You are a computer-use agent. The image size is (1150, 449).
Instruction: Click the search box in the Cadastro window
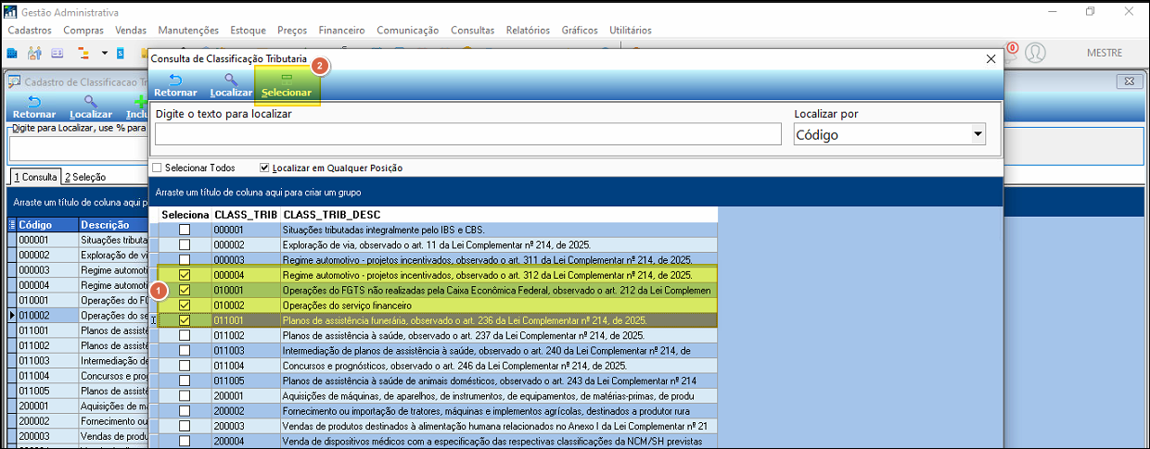click(79, 148)
